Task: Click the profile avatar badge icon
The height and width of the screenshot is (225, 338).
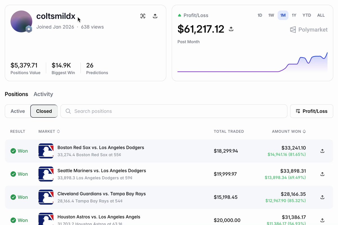Action: point(28,29)
